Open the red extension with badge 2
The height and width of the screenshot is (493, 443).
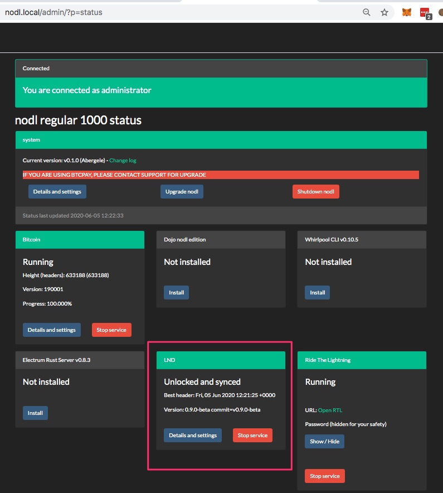425,13
